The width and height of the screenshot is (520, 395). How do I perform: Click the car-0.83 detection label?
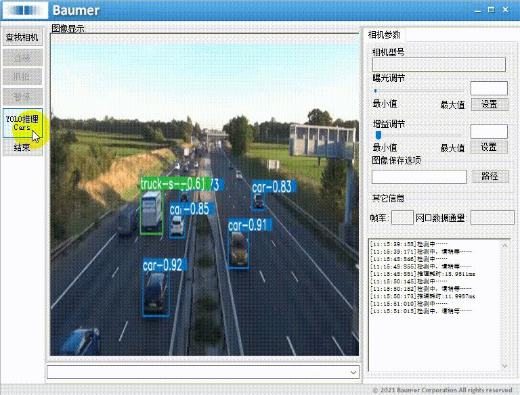tap(274, 187)
